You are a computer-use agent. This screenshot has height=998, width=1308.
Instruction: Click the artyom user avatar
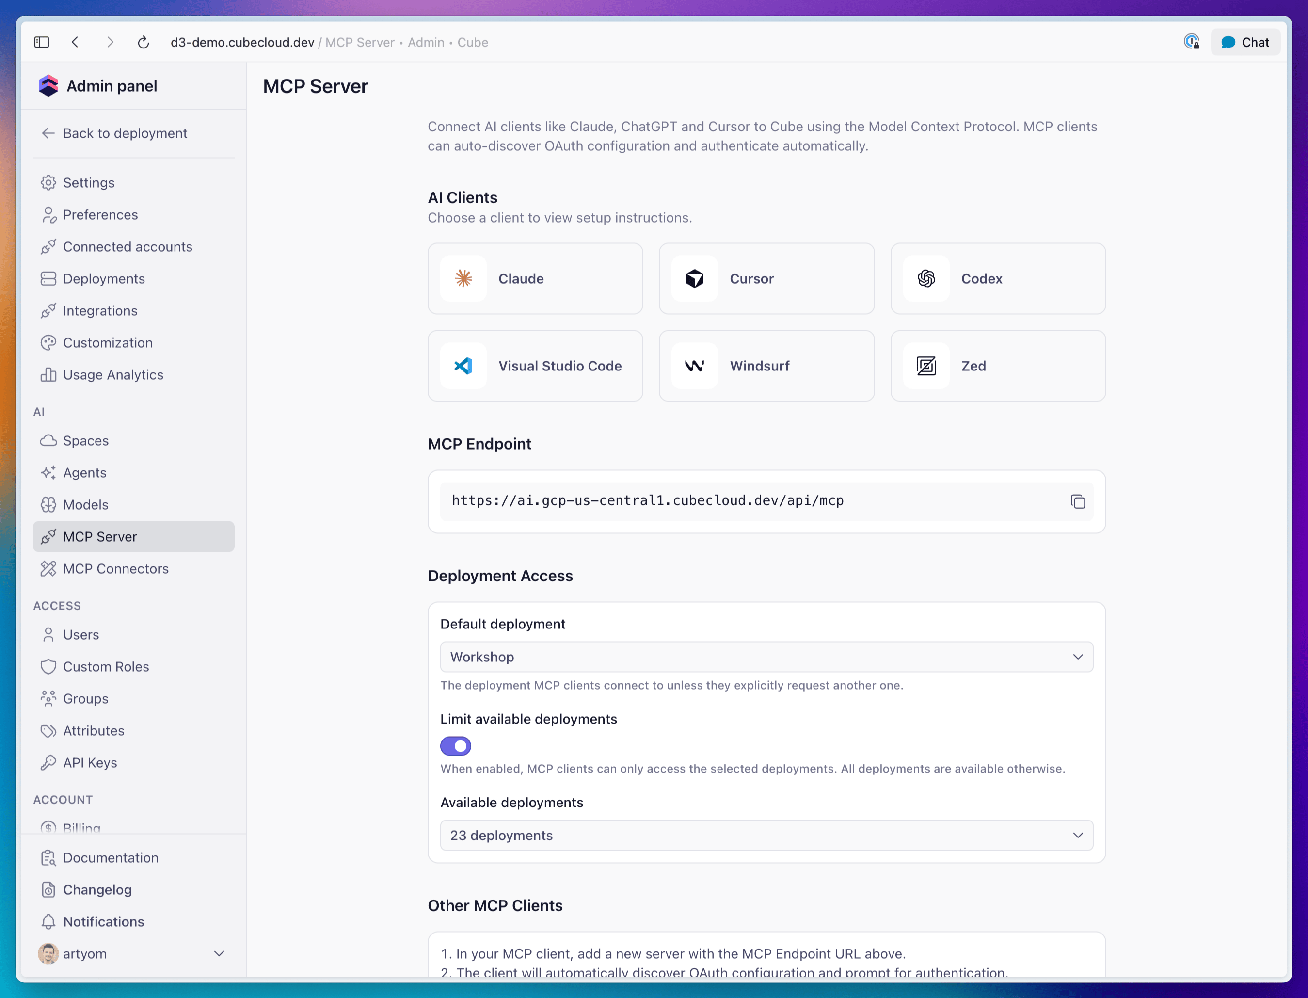click(x=48, y=953)
